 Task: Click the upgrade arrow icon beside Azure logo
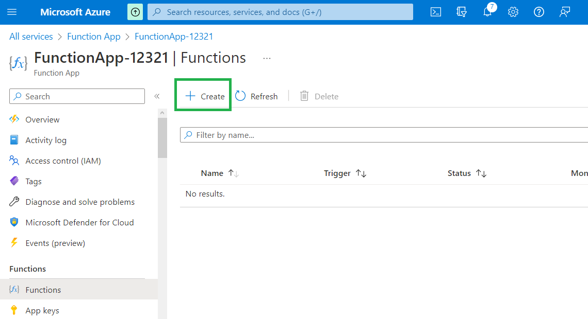pyautogui.click(x=135, y=12)
